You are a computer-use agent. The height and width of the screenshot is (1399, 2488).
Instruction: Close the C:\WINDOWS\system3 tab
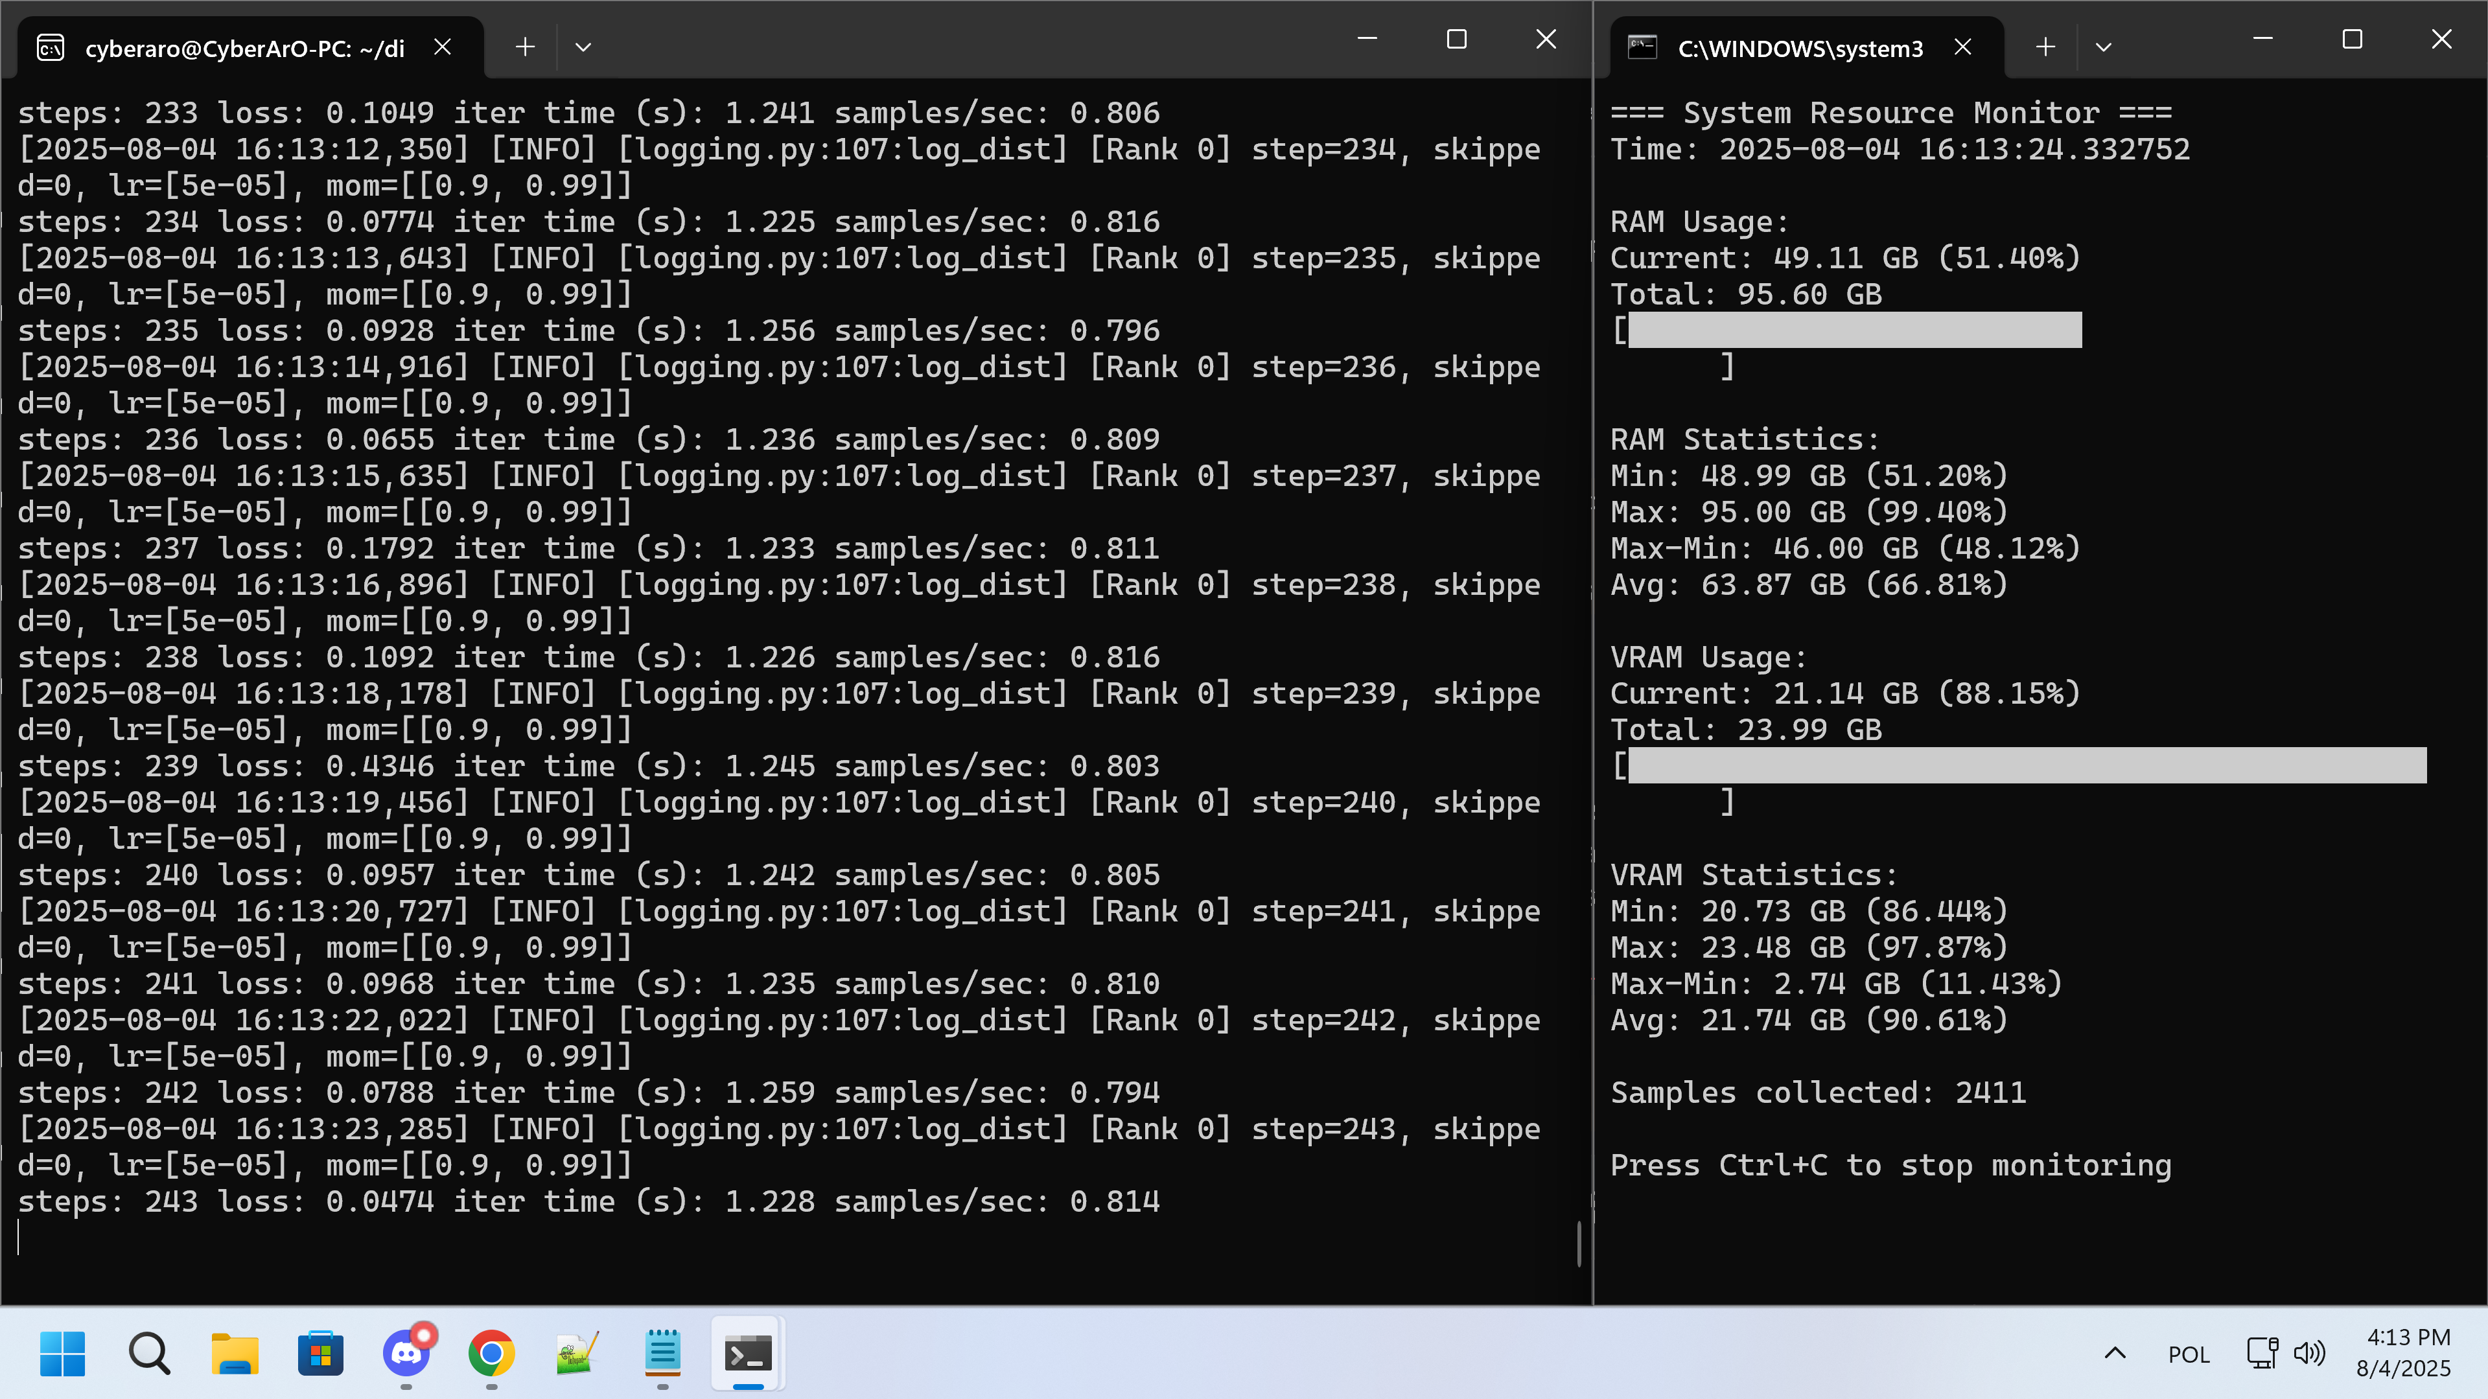pos(1962,47)
